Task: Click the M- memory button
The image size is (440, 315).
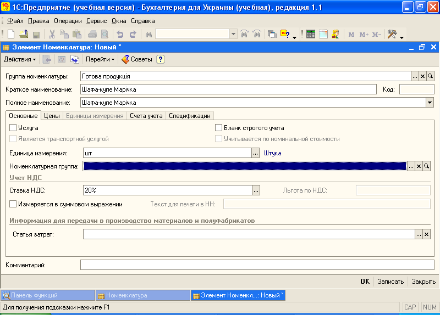Action: 377,35
